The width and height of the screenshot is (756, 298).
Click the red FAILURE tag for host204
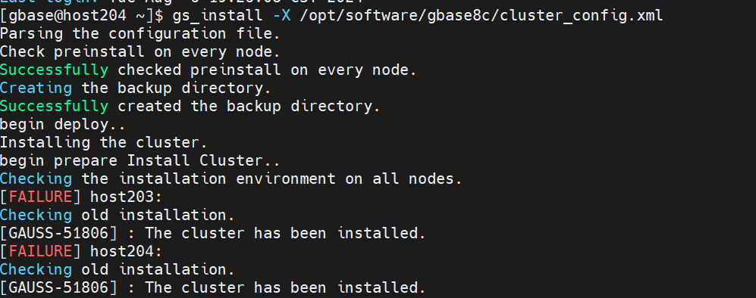coord(40,251)
